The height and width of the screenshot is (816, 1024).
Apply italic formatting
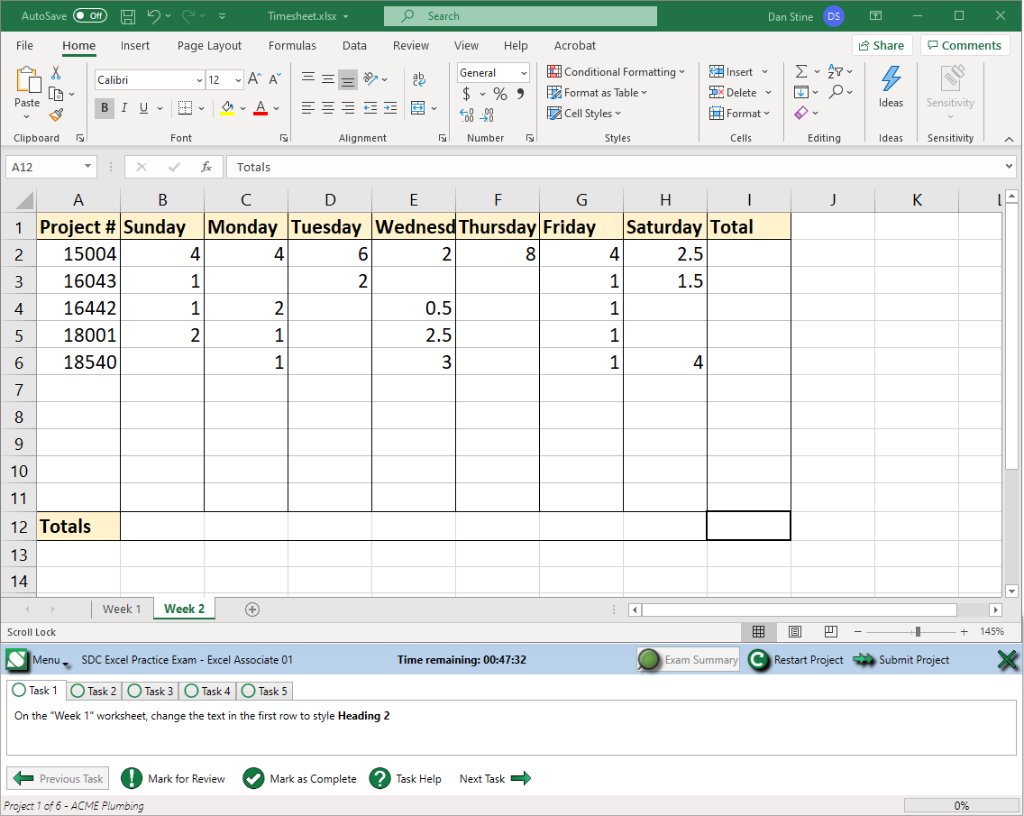pyautogui.click(x=124, y=108)
